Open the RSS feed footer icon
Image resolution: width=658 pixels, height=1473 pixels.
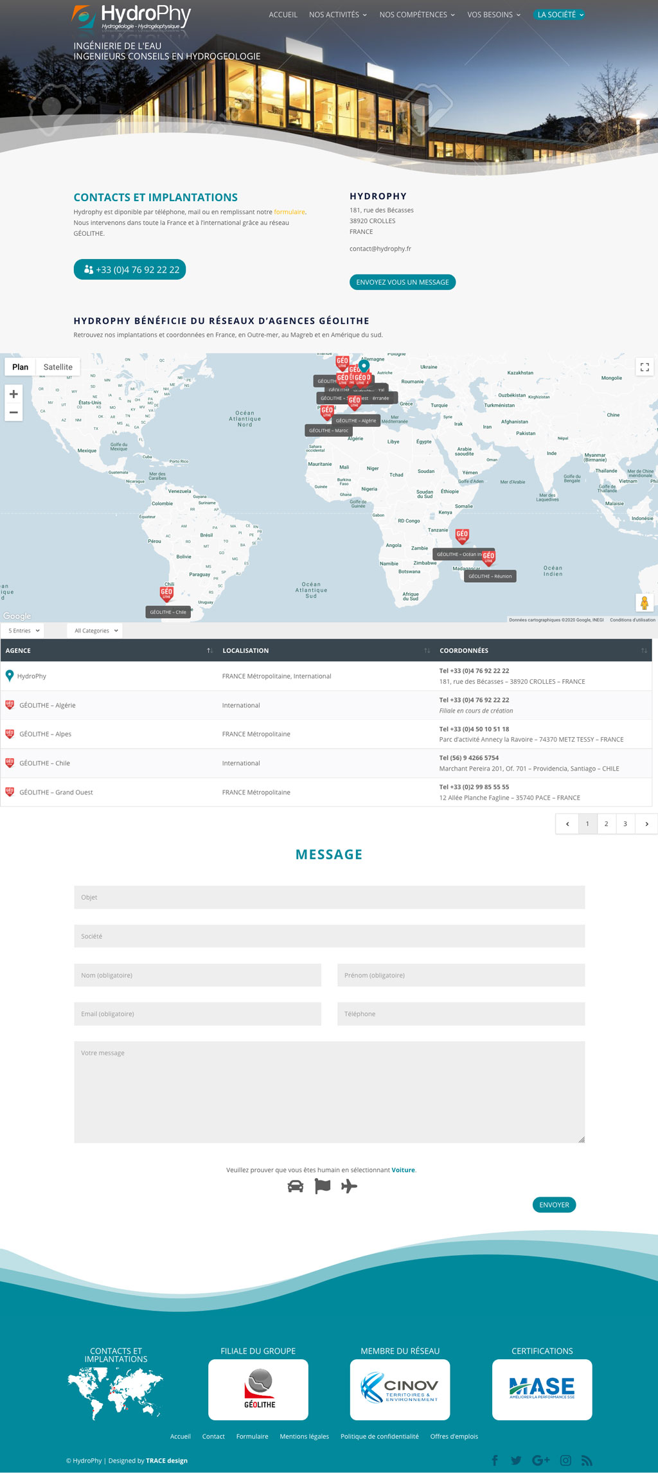click(587, 1460)
